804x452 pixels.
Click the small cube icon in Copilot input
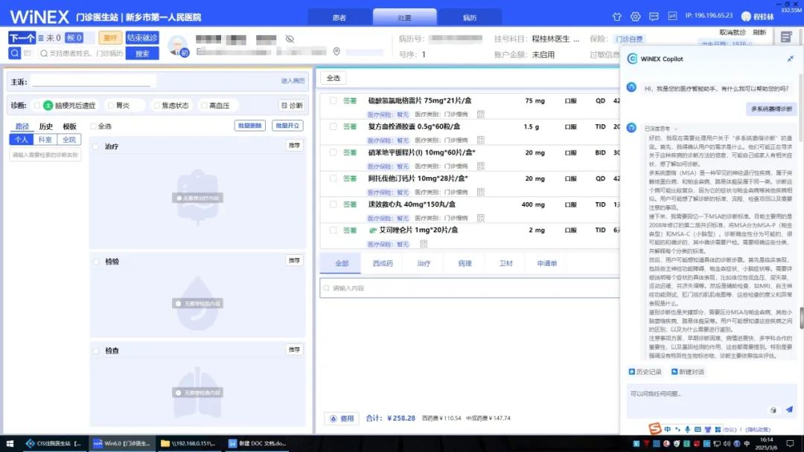pyautogui.click(x=773, y=410)
